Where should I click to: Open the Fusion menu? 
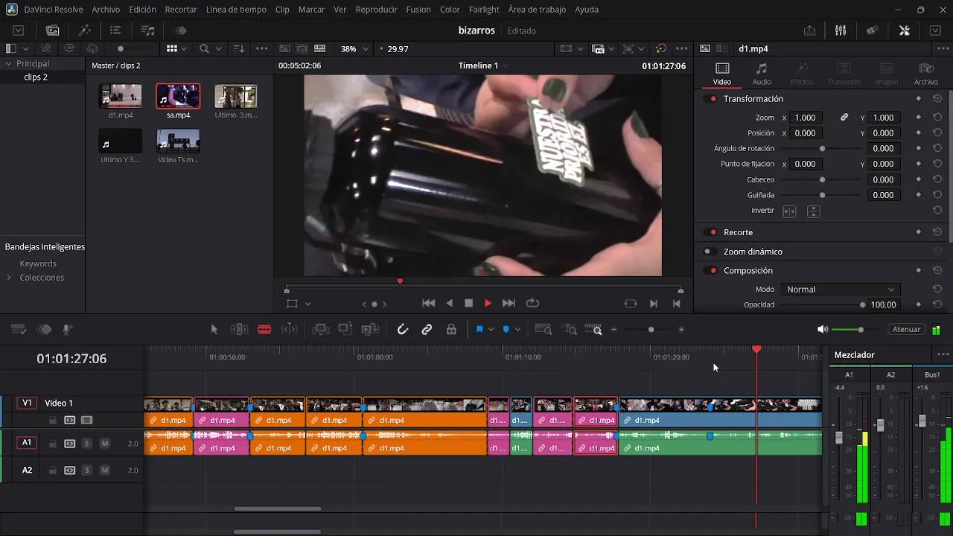coord(418,10)
